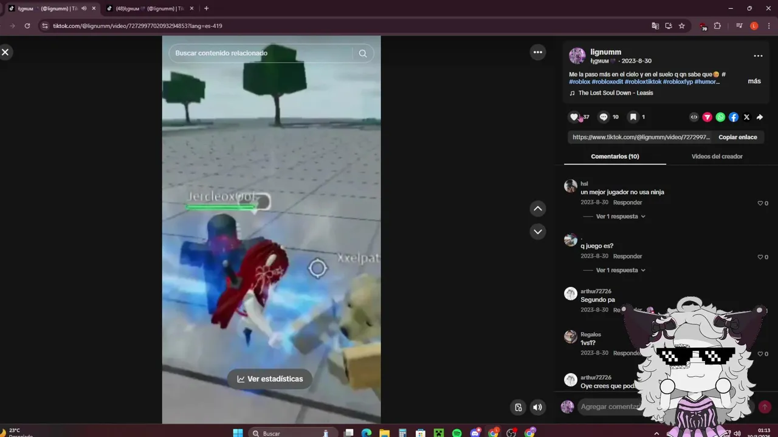Go to the next video arrow
Screen dimensions: 778x437
(x=538, y=231)
